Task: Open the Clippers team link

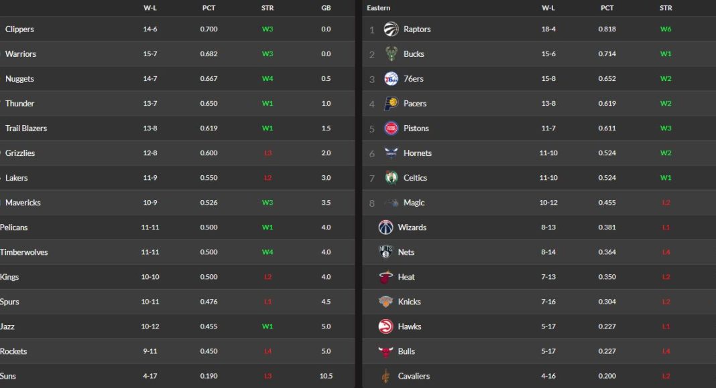Action: coord(19,29)
